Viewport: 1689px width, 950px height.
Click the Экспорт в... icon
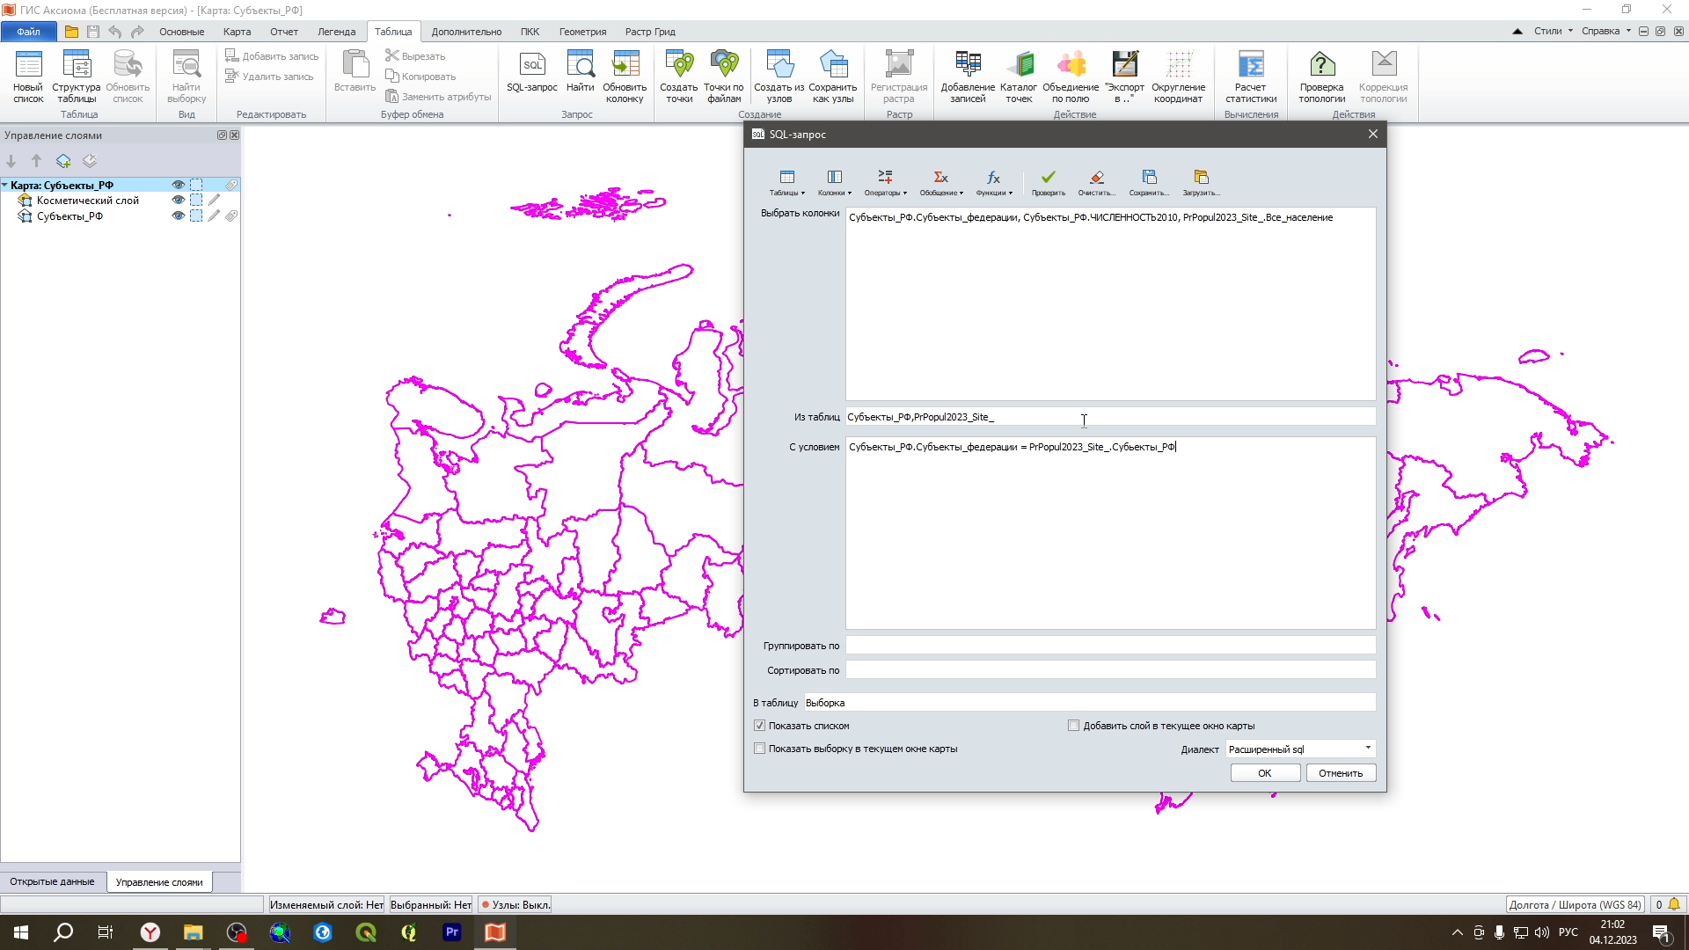click(x=1125, y=77)
